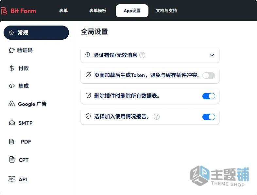This screenshot has width=257, height=195.
Task: Click the envelope icon beside SMTP
Action: [x=12, y=123]
